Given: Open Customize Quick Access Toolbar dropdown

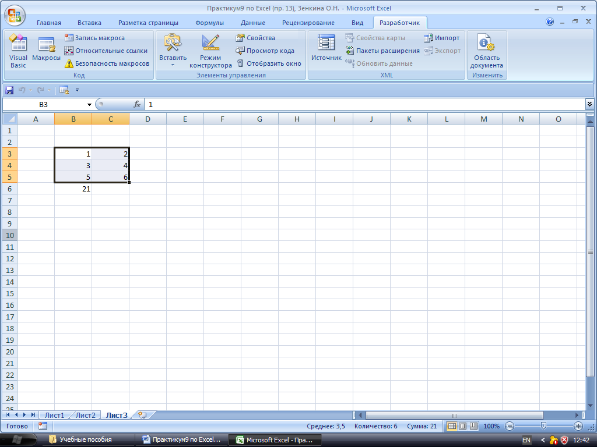Looking at the screenshot, I should [x=78, y=90].
